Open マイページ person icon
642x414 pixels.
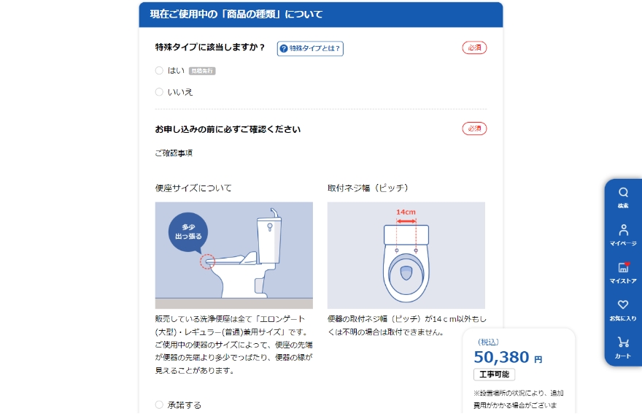(623, 230)
